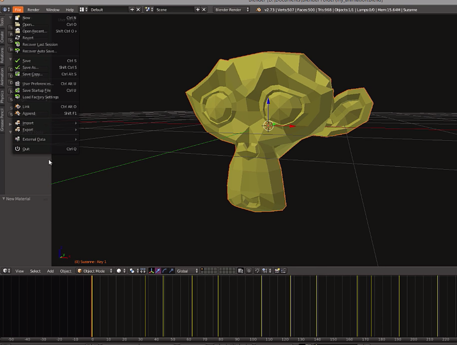457x345 pixels.
Task: Open the Window menu
Action: pos(53,10)
